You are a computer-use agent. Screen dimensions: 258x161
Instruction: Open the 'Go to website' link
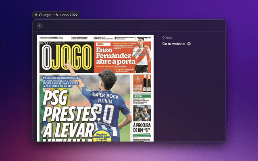pyautogui.click(x=173, y=43)
